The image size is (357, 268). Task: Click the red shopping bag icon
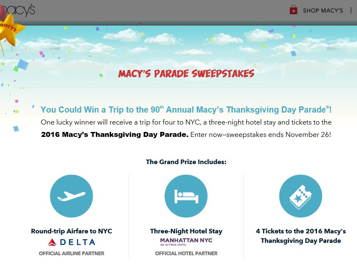(x=294, y=10)
